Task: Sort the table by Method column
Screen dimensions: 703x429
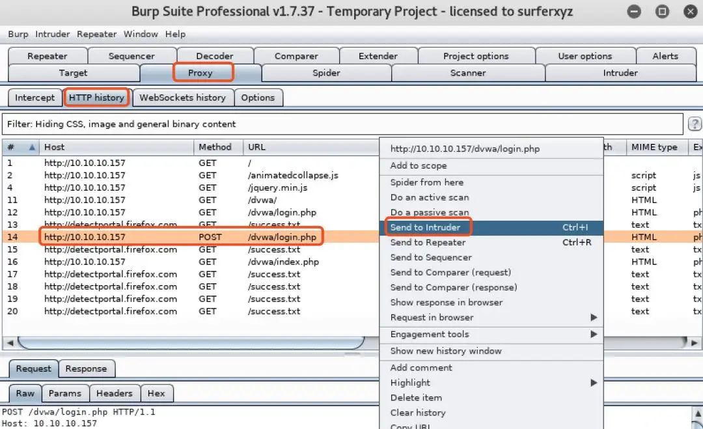Action: (218, 147)
